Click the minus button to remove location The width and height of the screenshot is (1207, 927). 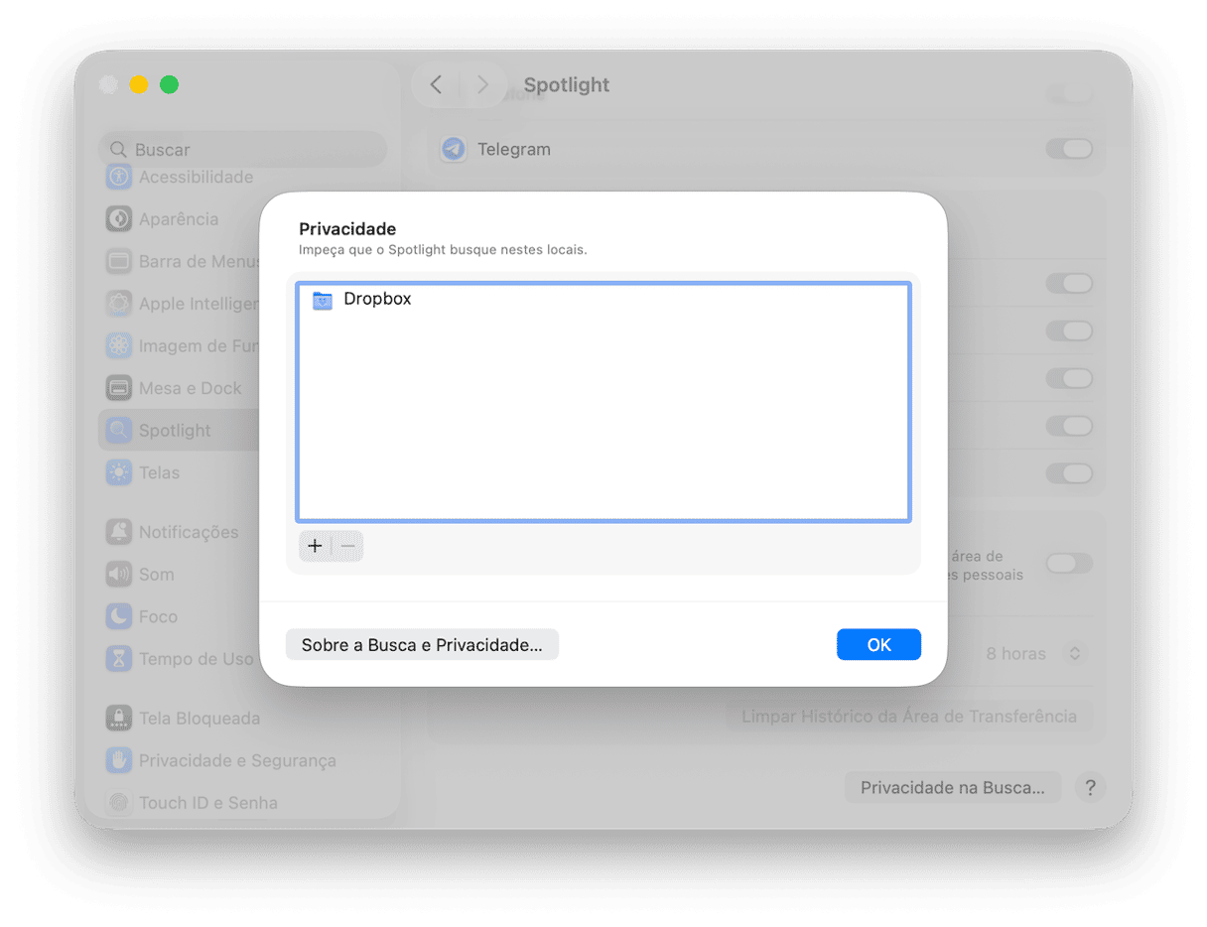tap(347, 546)
